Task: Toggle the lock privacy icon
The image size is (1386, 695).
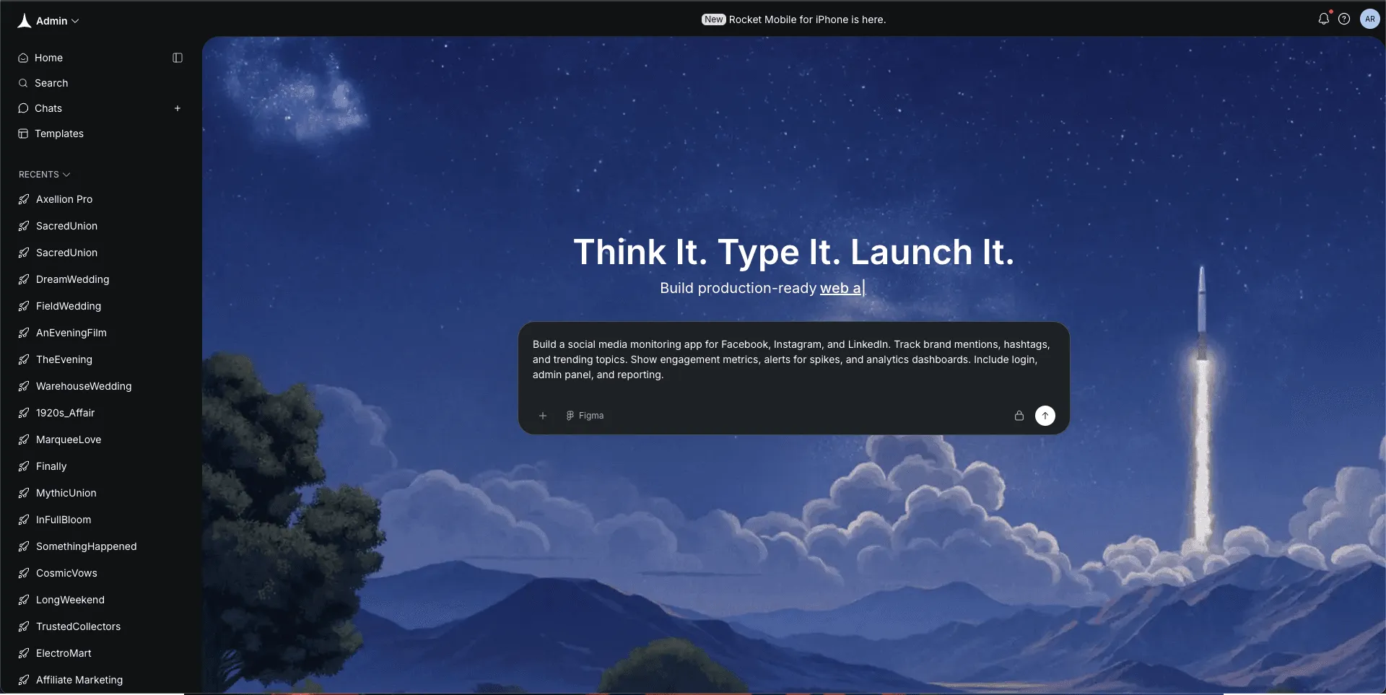Action: 1019,416
